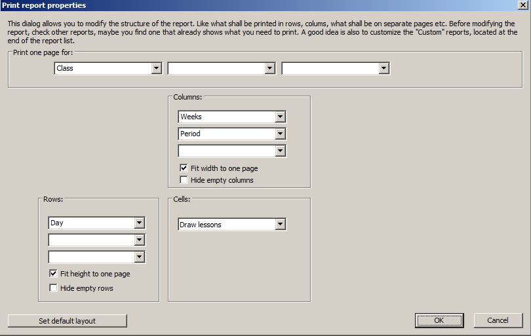Click the Set default layout button
The height and width of the screenshot is (336, 531).
tap(67, 321)
